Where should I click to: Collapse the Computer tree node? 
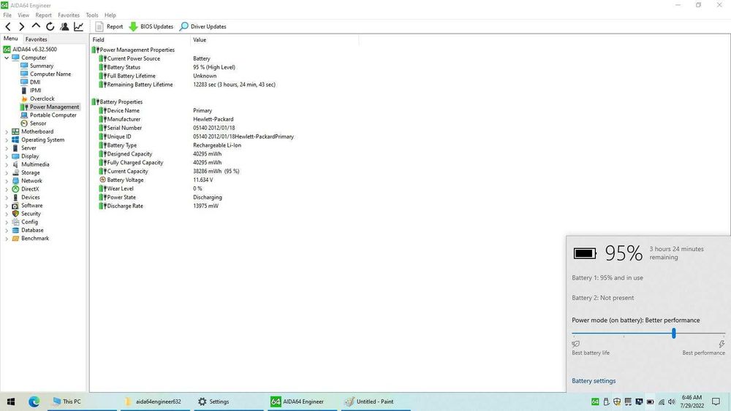coord(7,58)
